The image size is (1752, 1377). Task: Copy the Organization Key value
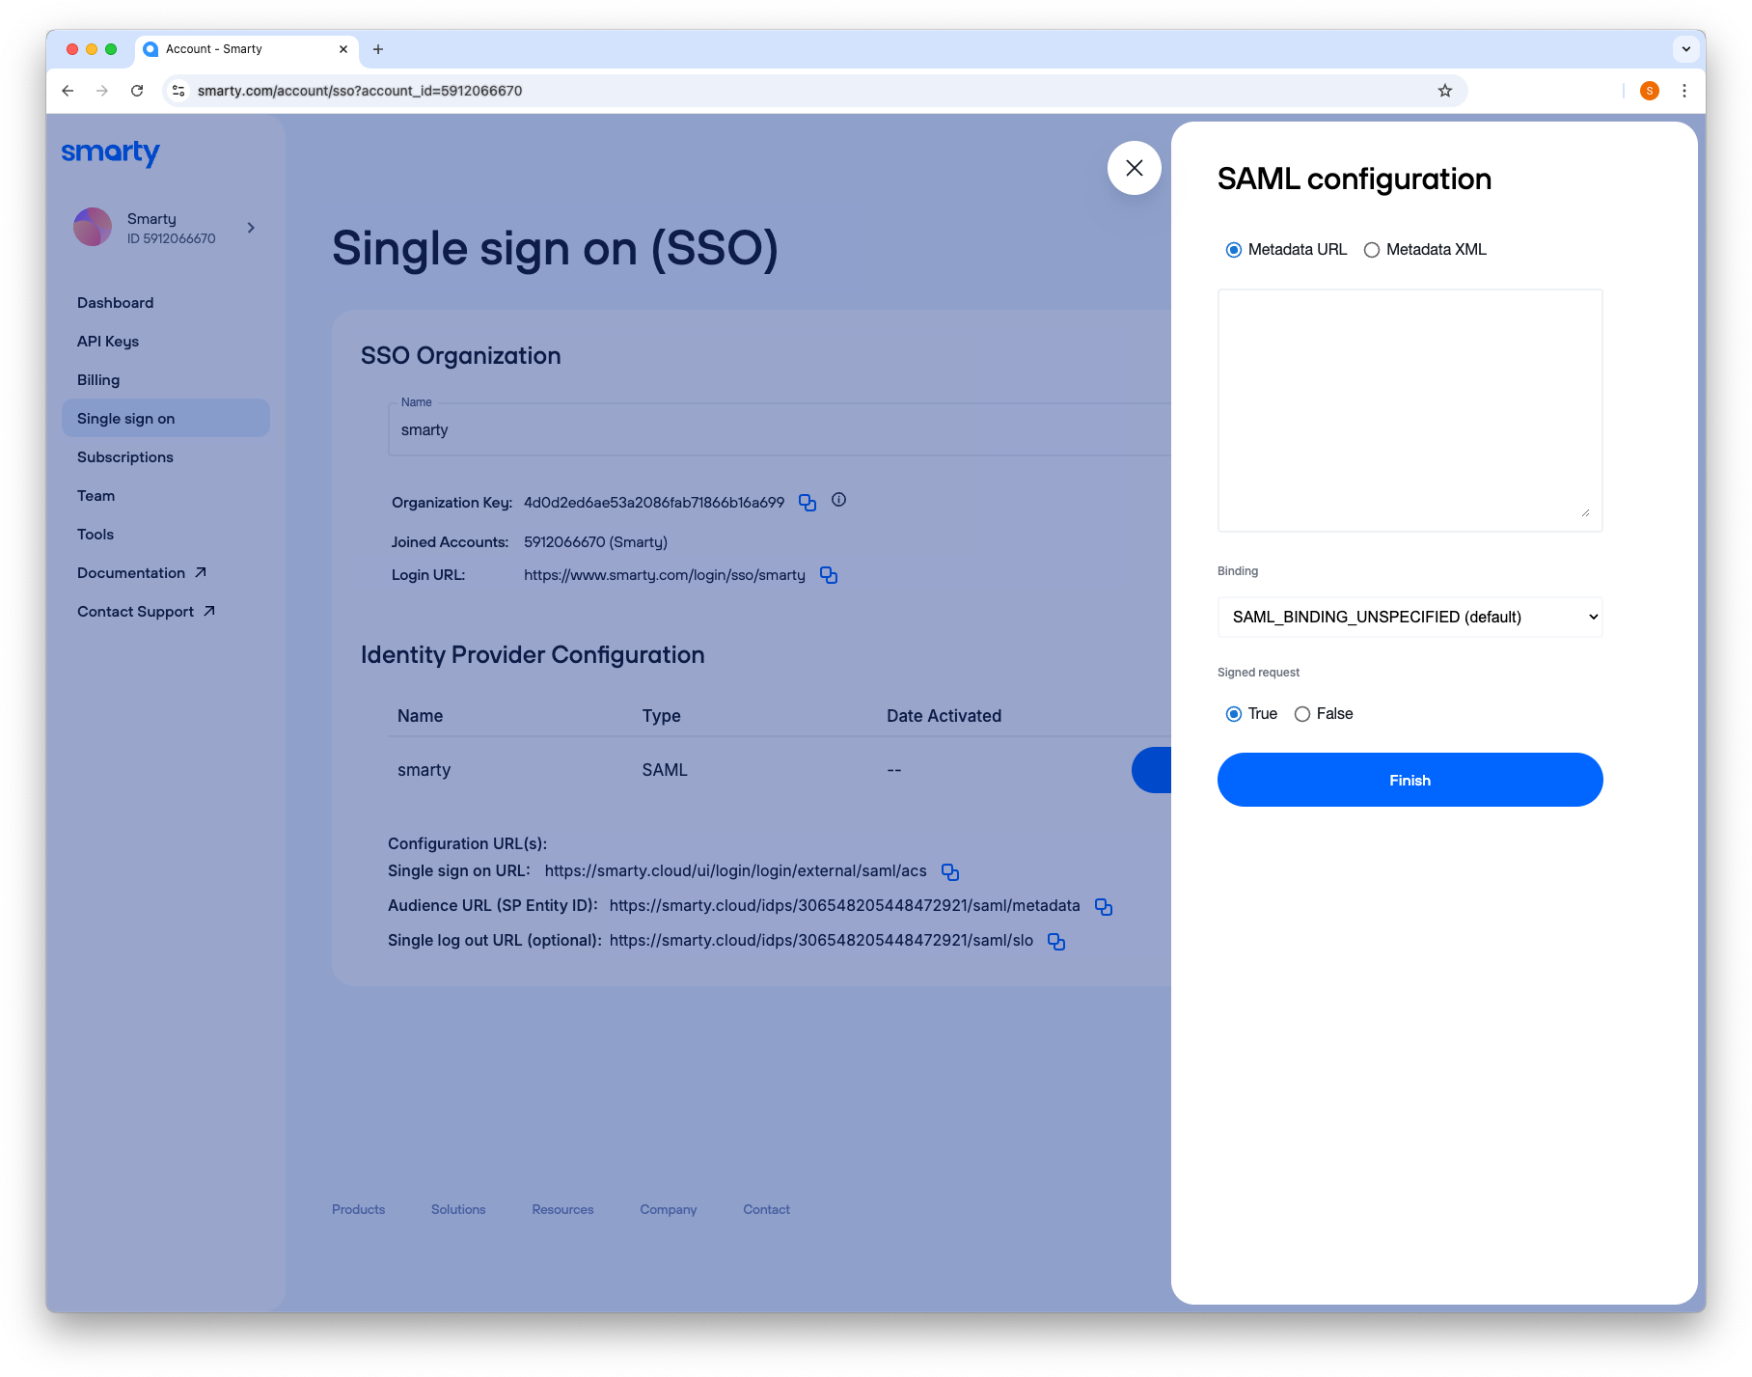[808, 503]
